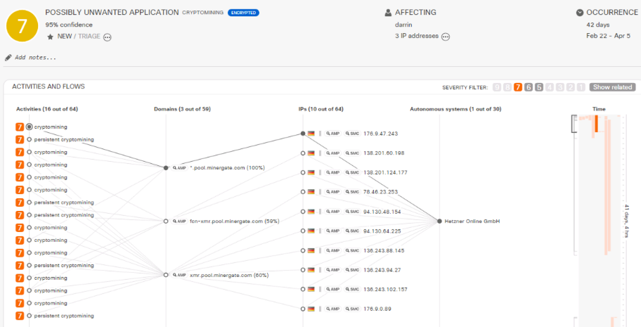Select the *.pool.minergate.com domain node
Screen dimensions: 641x327
166,168
